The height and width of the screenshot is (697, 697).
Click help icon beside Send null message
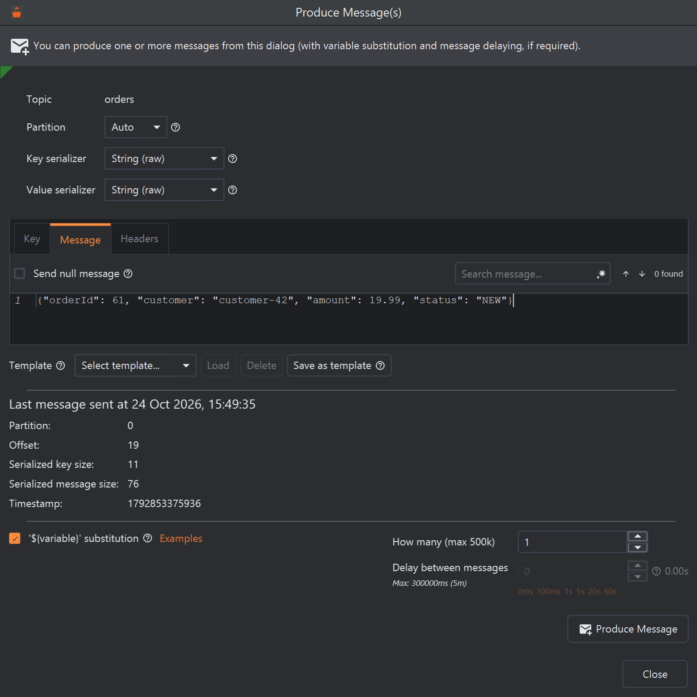pos(128,274)
